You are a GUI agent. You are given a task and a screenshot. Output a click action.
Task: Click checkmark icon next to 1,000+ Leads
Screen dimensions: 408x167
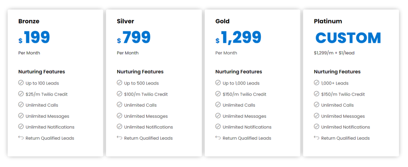point(316,83)
